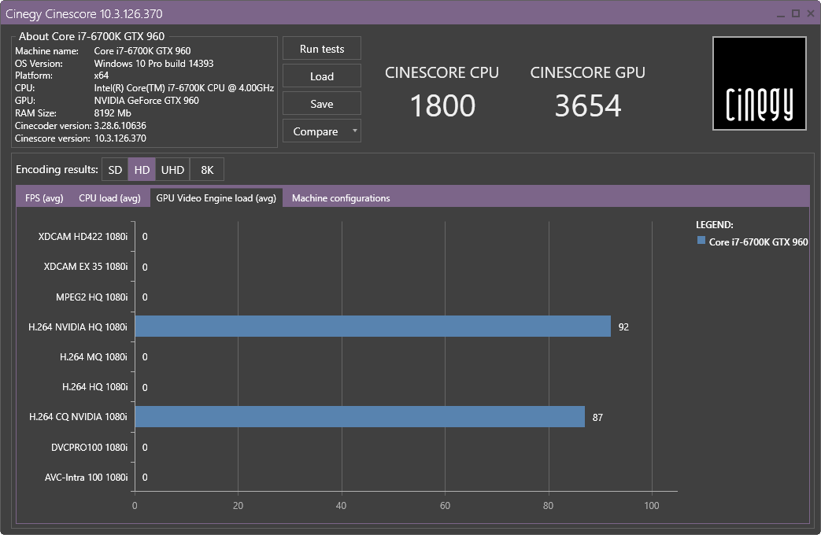Click the value 87 beside the bar
821x535 pixels.
(597, 418)
